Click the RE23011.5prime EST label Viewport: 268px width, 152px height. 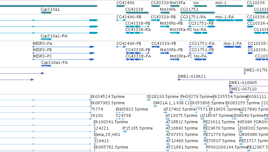[219, 122]
